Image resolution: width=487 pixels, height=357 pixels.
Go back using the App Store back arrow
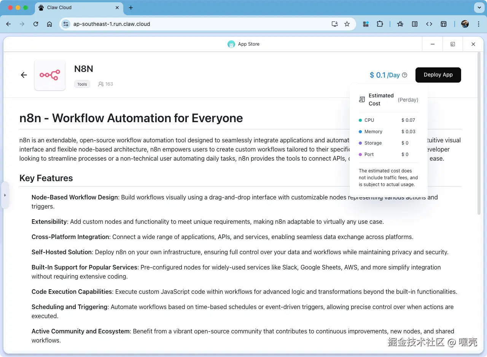pos(24,75)
